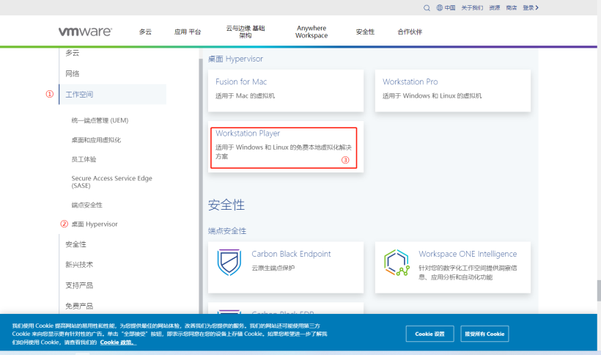
Task: Expand 新兴技术 in the sidebar
Action: point(79,265)
